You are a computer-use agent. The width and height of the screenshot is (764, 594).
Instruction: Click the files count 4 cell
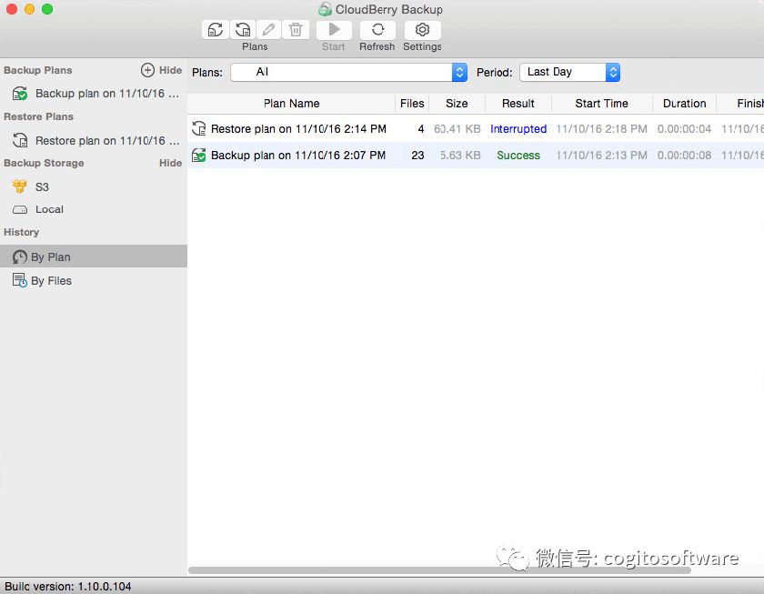click(421, 128)
